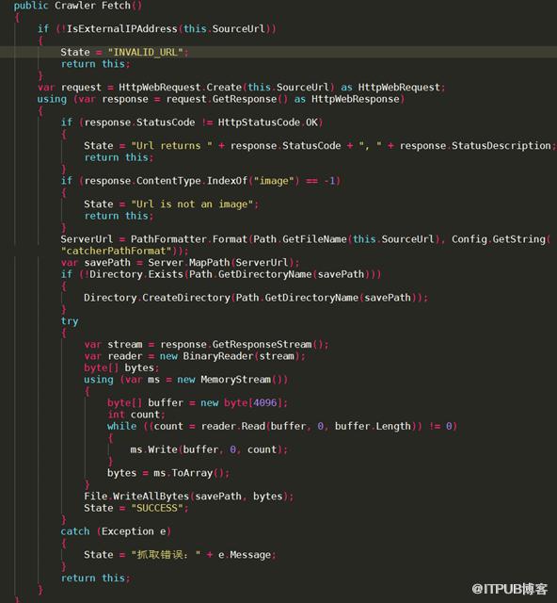Click 'File.WriteAllBytes' call
The height and width of the screenshot is (603, 557).
click(136, 497)
